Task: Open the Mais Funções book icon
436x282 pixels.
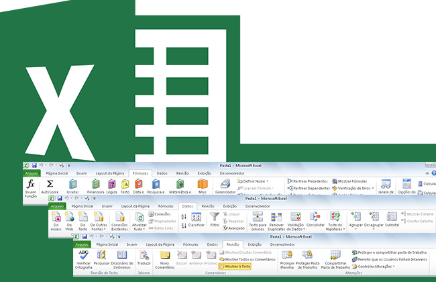Action: point(203,184)
